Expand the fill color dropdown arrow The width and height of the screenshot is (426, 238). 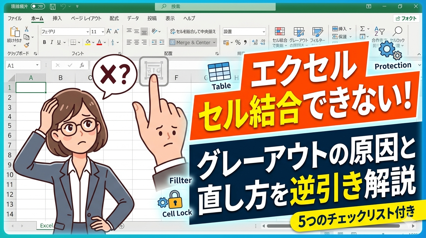tap(93, 42)
